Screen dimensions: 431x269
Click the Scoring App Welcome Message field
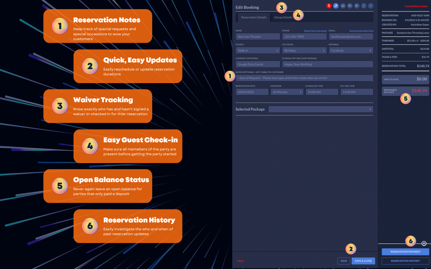coord(328,64)
